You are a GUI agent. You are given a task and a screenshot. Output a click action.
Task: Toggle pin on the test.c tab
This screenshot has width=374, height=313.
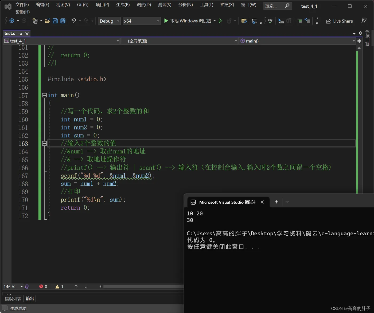tap(21, 34)
